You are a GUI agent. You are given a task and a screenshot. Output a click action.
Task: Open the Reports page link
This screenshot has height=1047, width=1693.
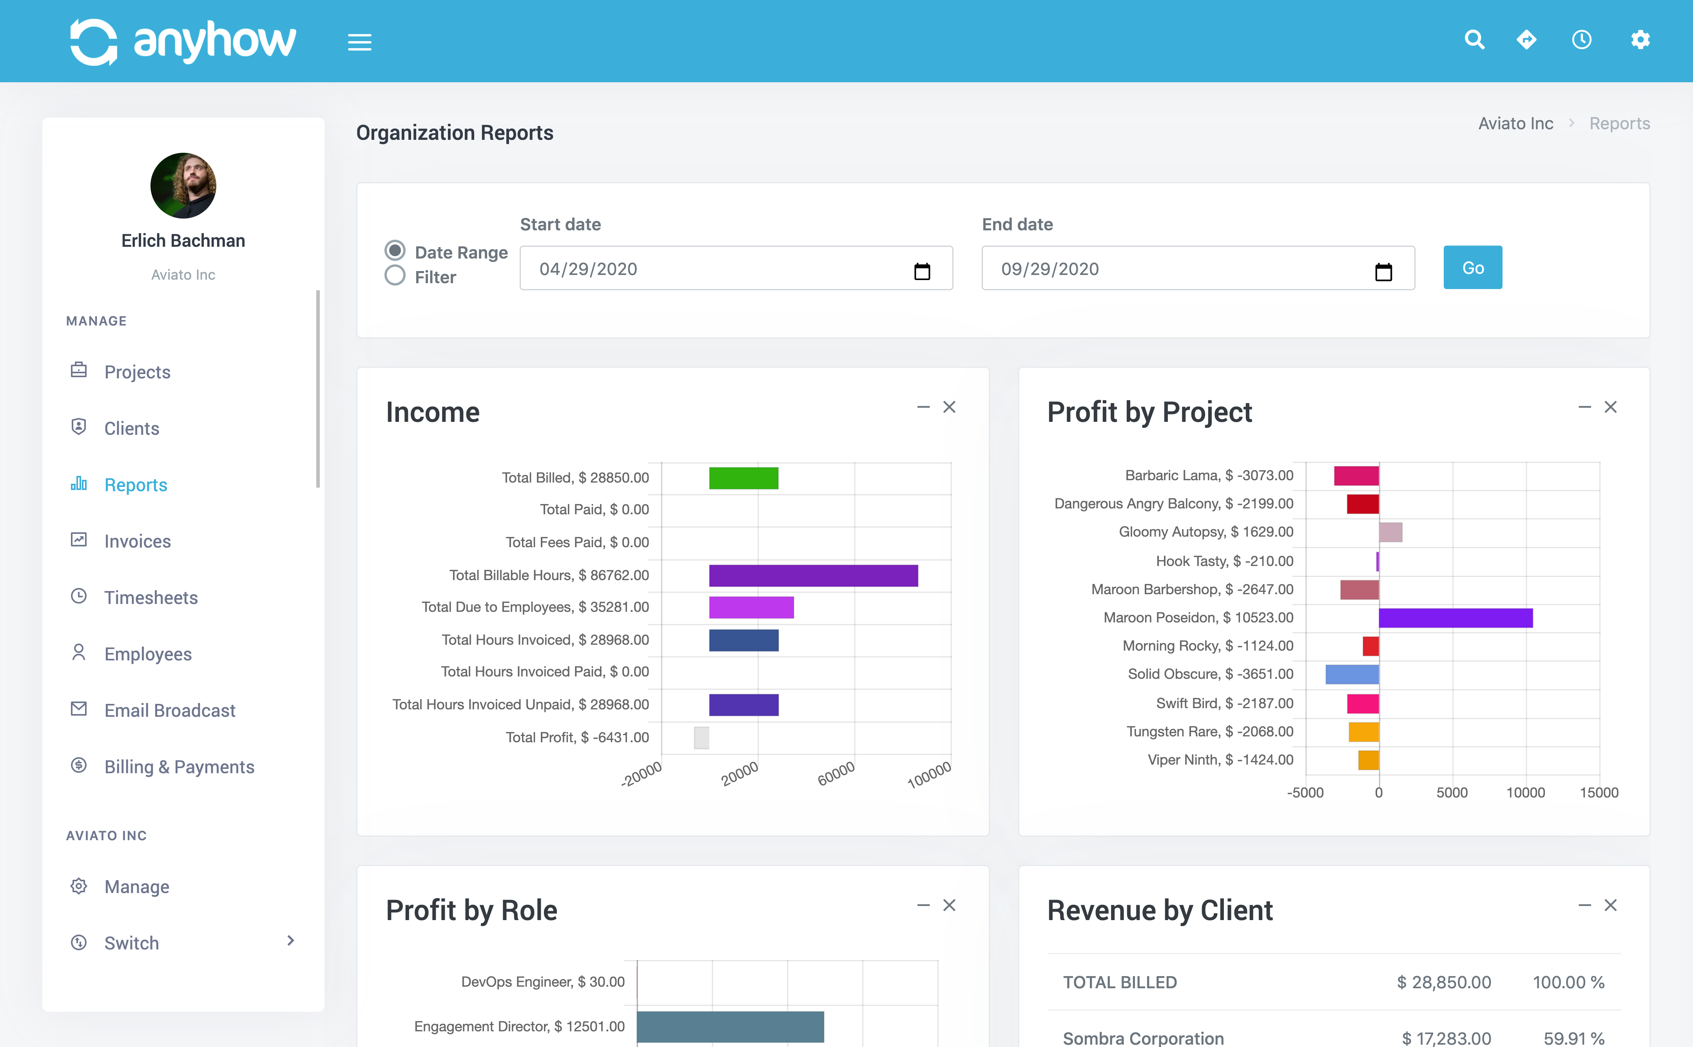1619,123
